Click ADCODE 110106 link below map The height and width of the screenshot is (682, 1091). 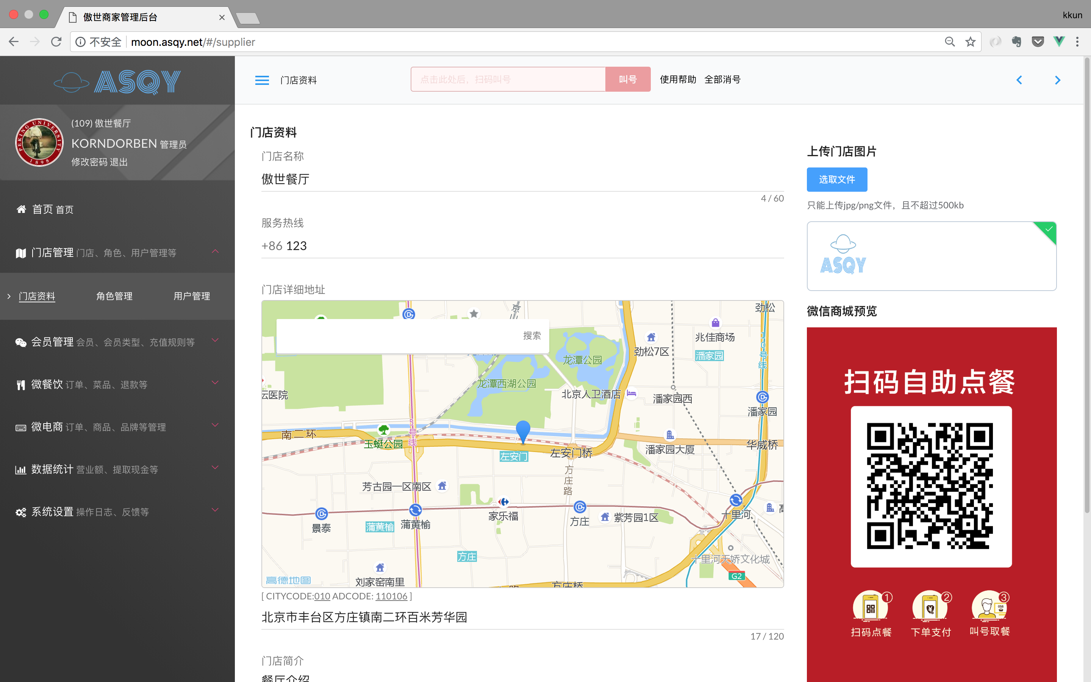click(391, 596)
